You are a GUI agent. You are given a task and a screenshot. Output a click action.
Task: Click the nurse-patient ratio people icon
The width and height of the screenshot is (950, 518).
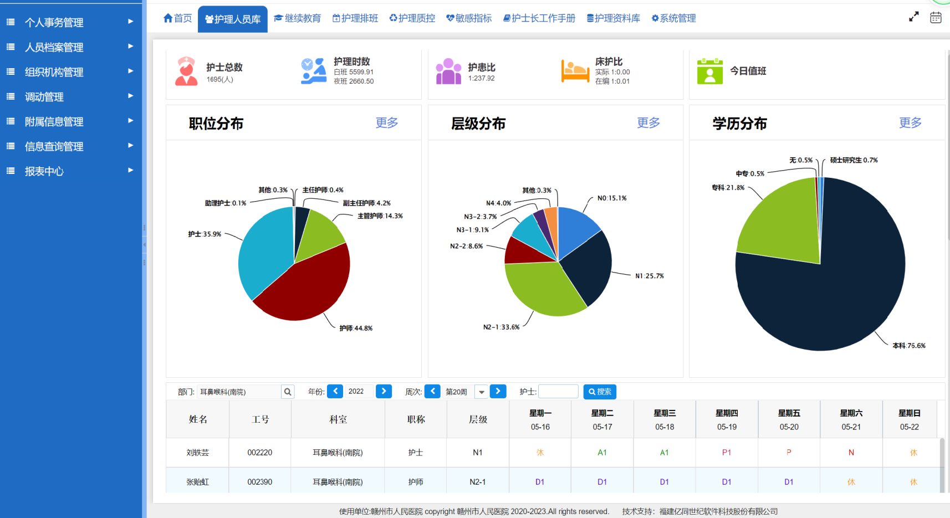tap(448, 71)
